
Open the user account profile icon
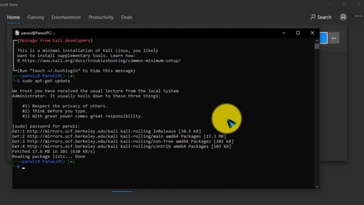click(343, 17)
